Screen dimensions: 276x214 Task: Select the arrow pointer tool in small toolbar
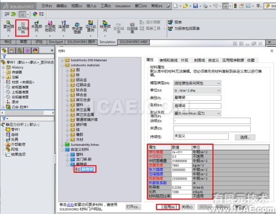[23, 14]
